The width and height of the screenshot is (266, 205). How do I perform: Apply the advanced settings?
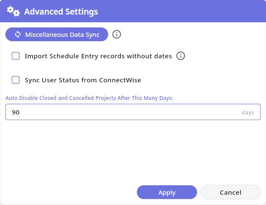click(167, 193)
